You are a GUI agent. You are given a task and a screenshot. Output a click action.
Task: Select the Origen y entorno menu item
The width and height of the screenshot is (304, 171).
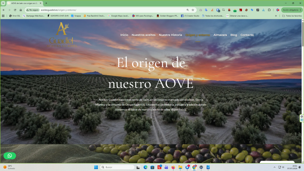coord(198,35)
